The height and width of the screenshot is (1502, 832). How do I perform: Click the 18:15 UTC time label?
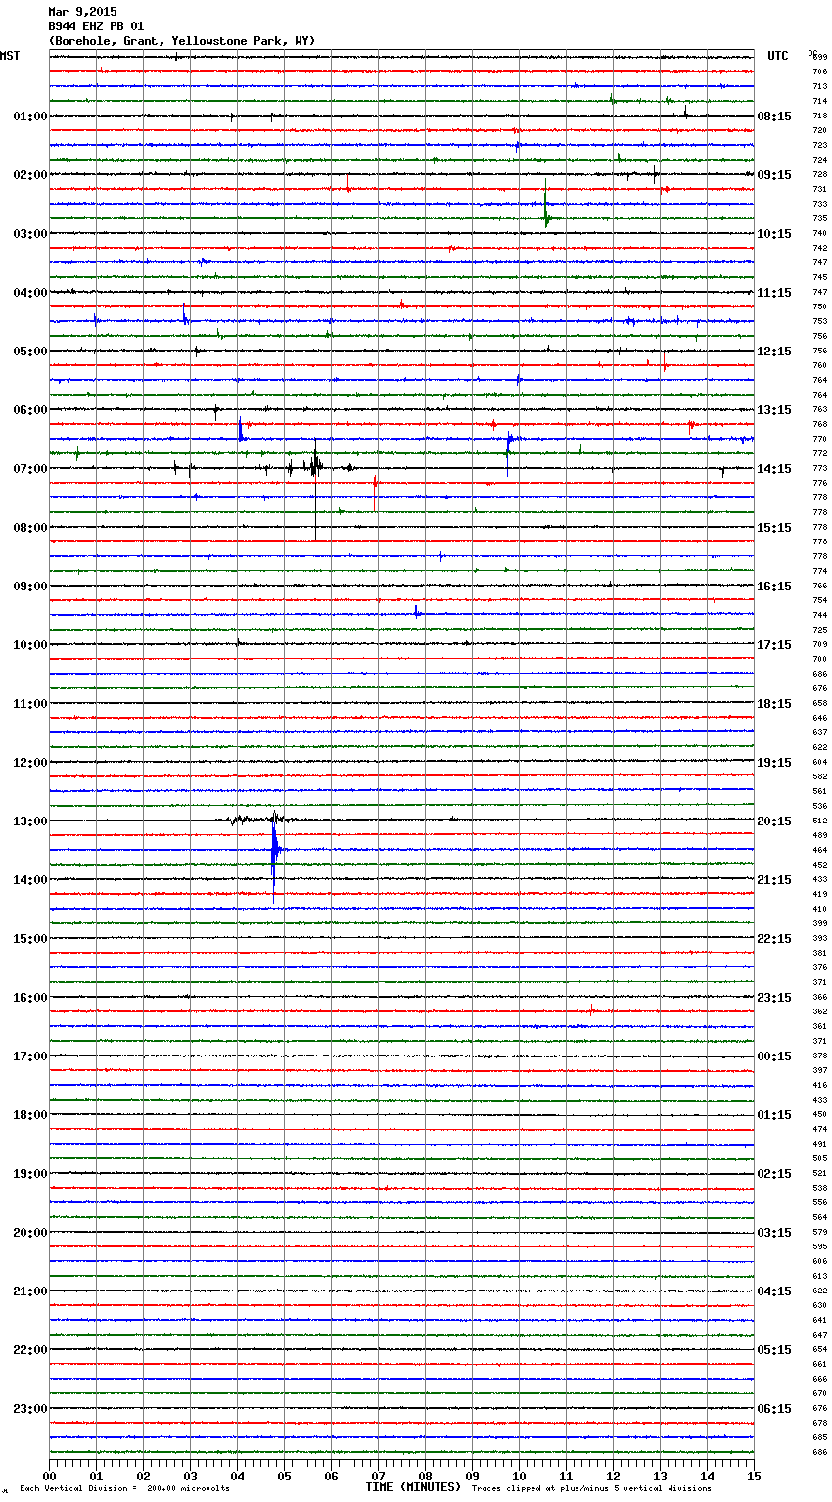click(x=774, y=704)
